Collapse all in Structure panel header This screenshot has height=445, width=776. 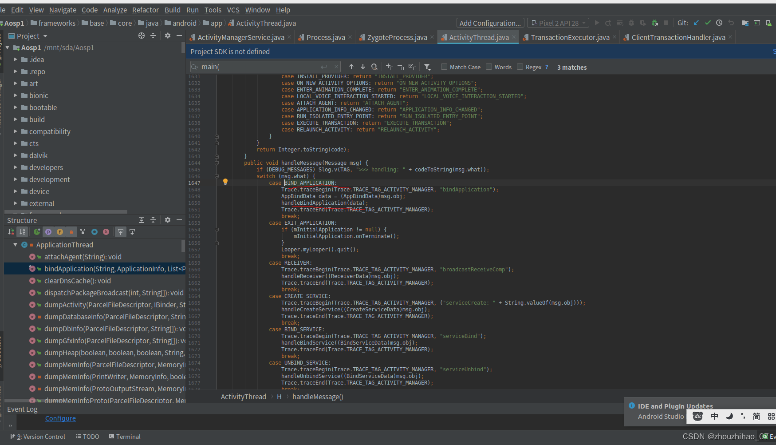(153, 220)
